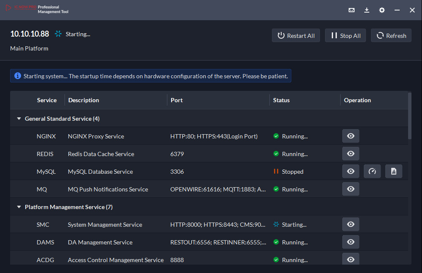
Task: Collapse the General Standard Service group
Action: pos(19,119)
